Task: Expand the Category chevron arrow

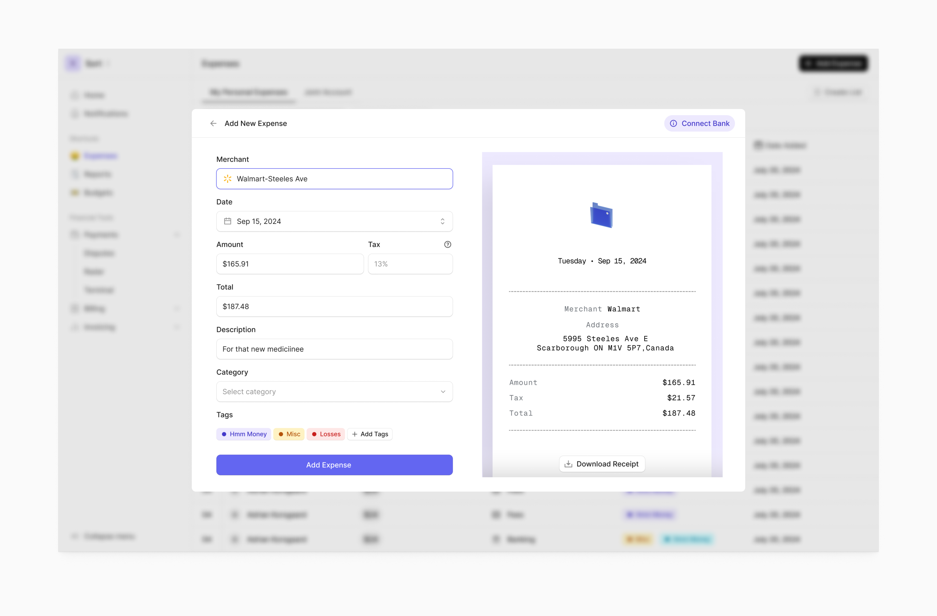Action: [443, 391]
